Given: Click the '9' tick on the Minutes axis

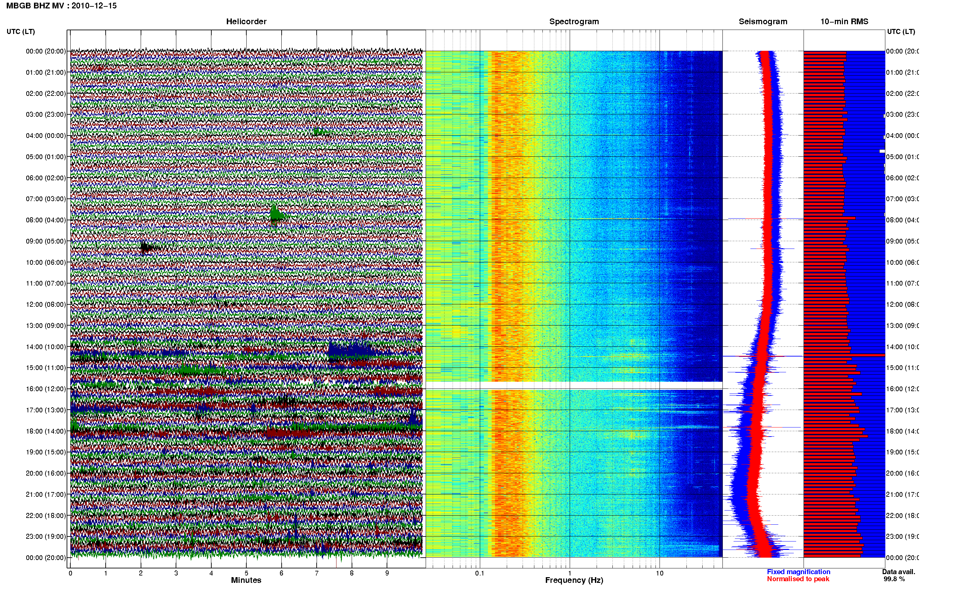Looking at the screenshot, I should click(x=387, y=573).
